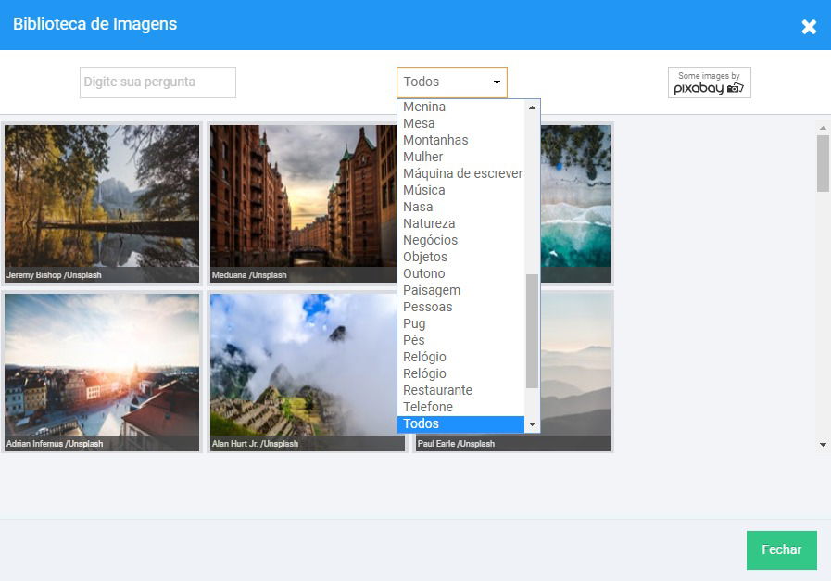Pick the Máquina de escrever option
Screen dimensions: 831x581
point(460,173)
